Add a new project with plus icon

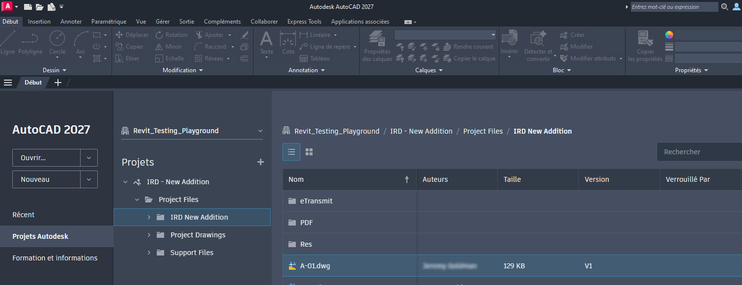(x=261, y=162)
